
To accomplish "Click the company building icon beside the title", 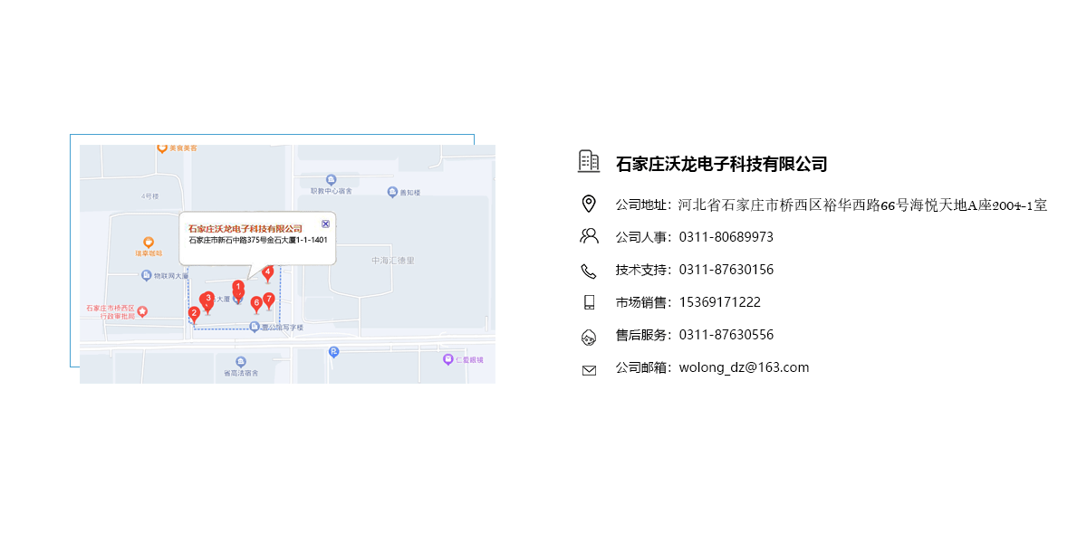I will [589, 162].
